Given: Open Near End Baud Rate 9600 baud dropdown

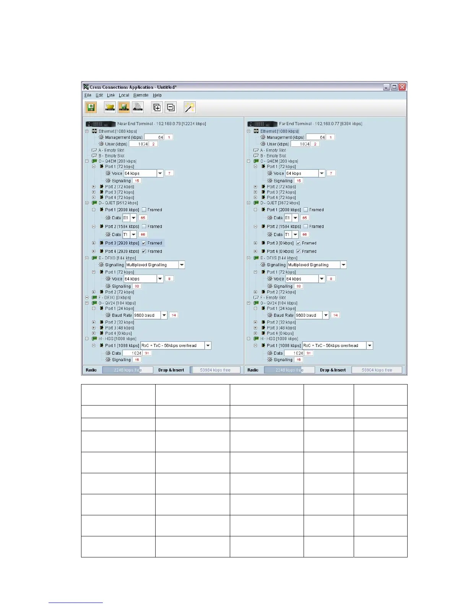Looking at the screenshot, I should click(164, 315).
